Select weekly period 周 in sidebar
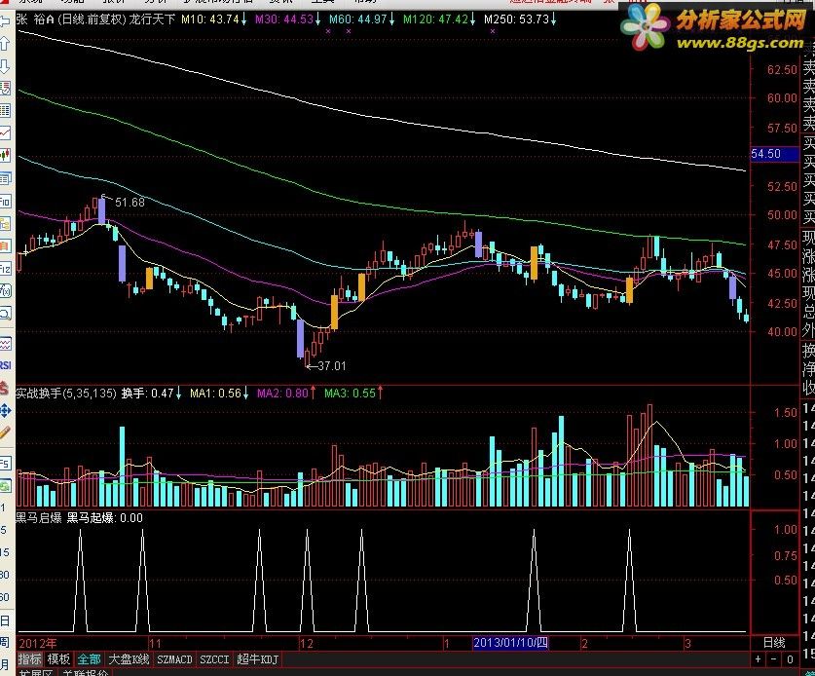 [x=4, y=642]
